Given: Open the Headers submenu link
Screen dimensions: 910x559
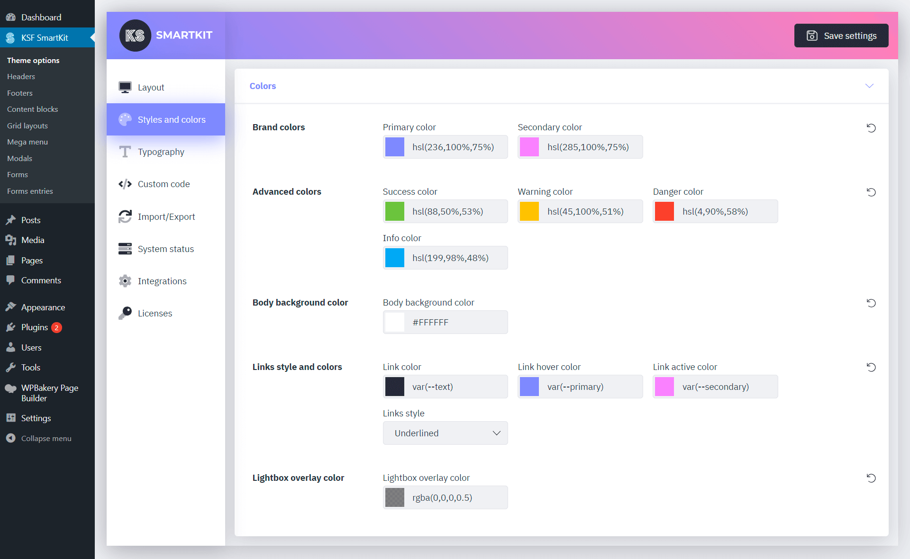Looking at the screenshot, I should [21, 77].
